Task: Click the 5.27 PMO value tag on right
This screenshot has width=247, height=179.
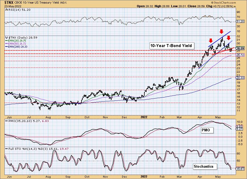Action: [239, 129]
